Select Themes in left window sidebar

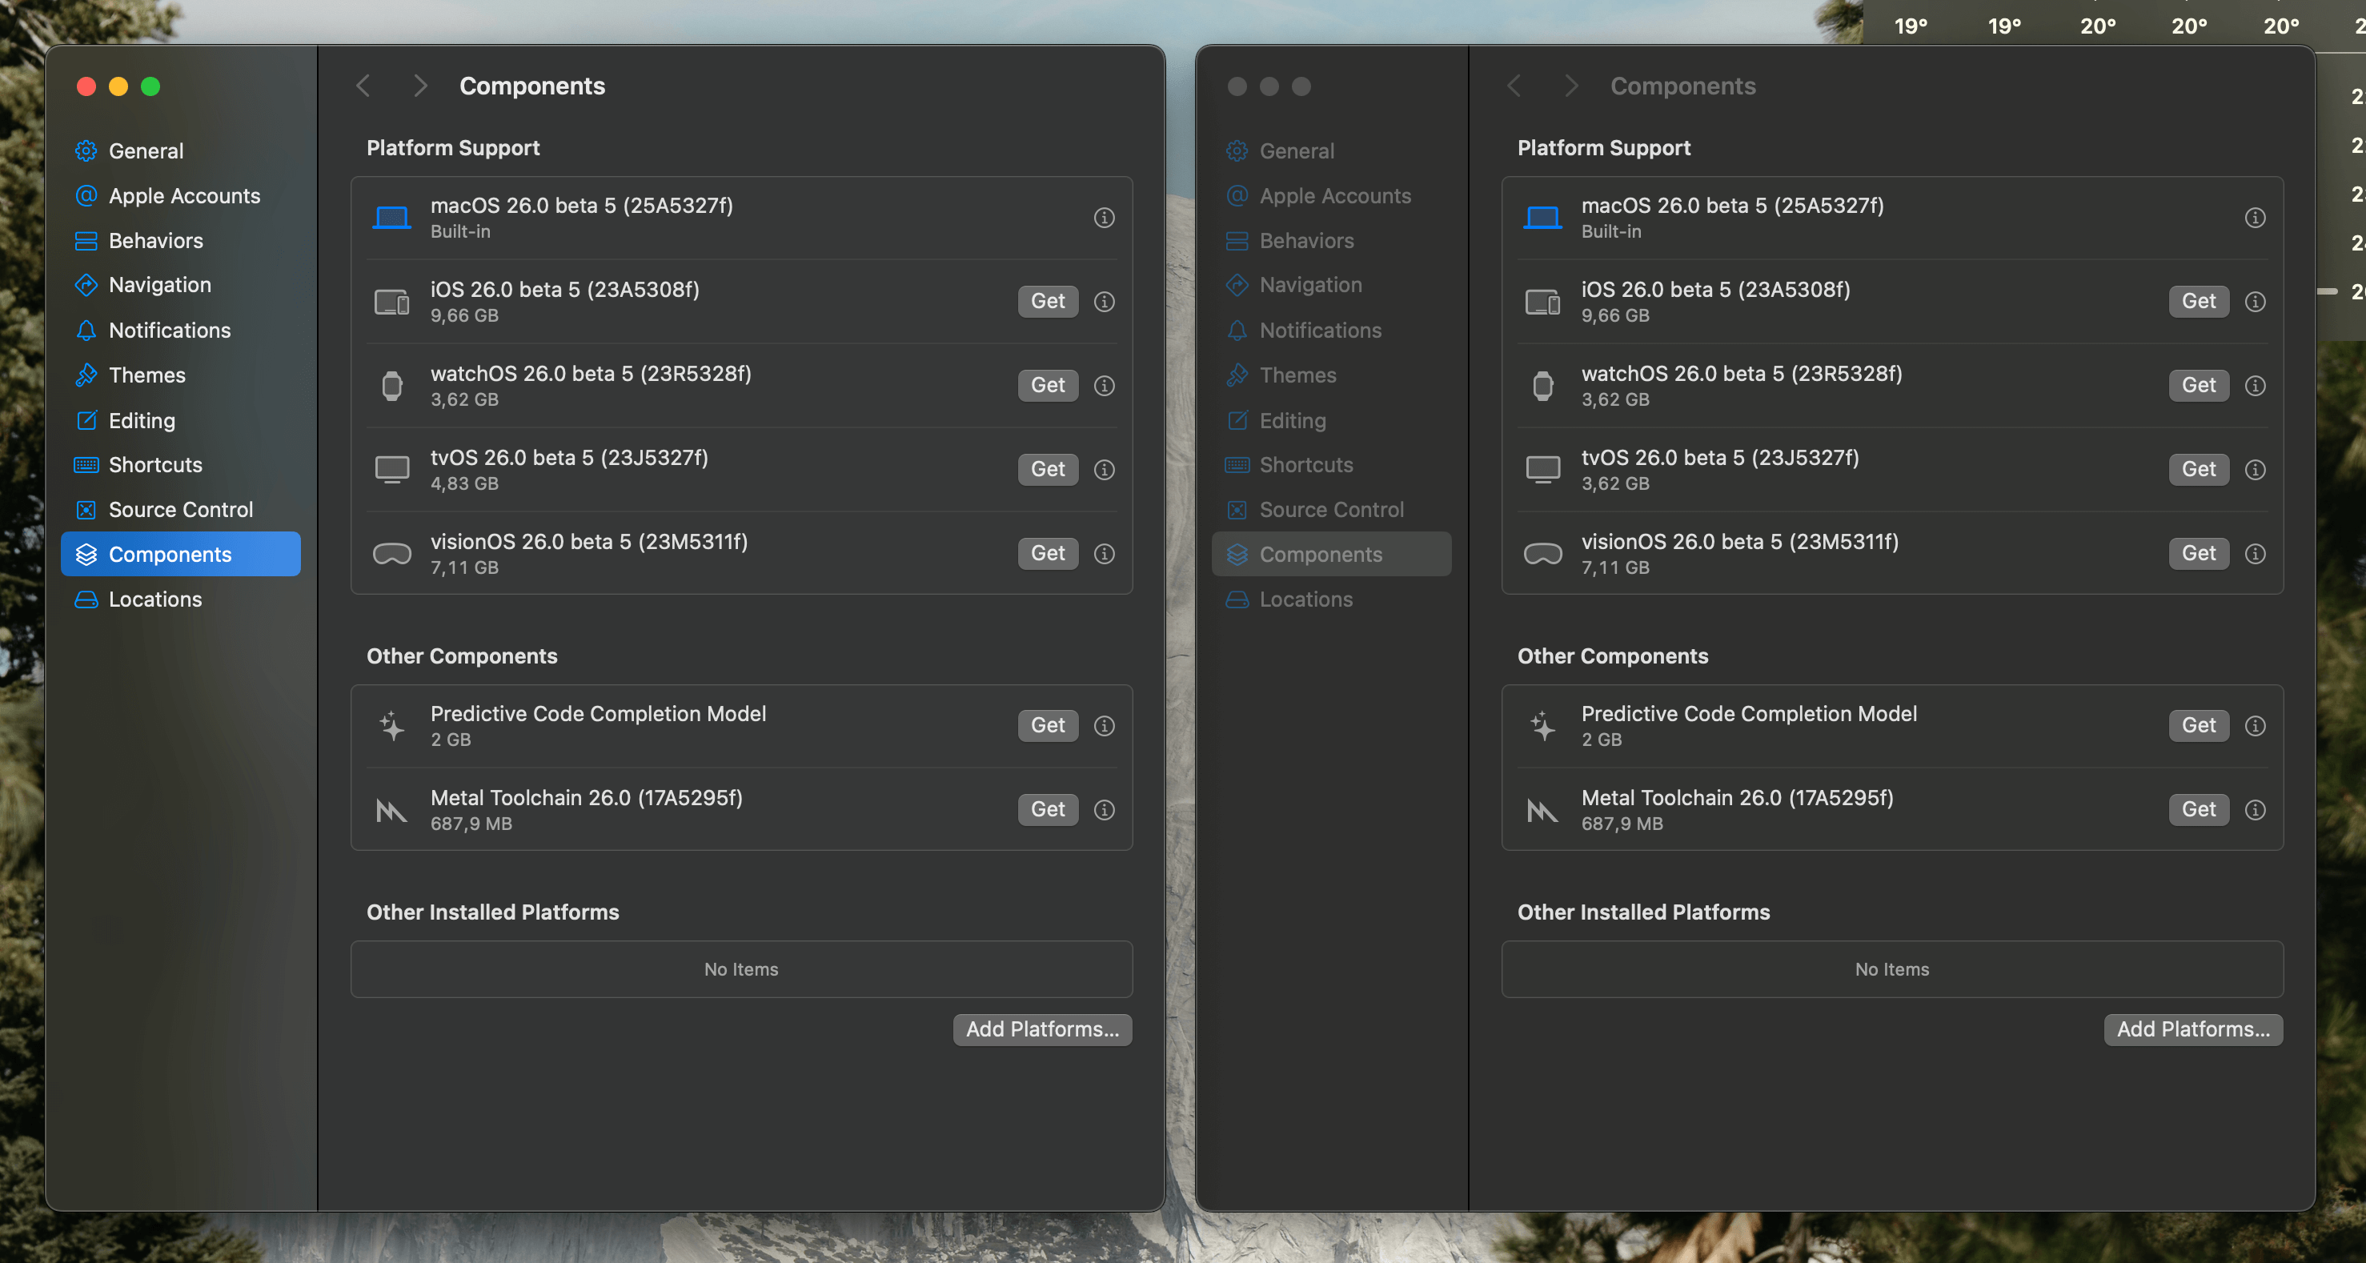pyautogui.click(x=181, y=375)
